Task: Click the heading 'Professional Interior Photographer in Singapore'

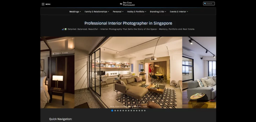Action: point(128,23)
